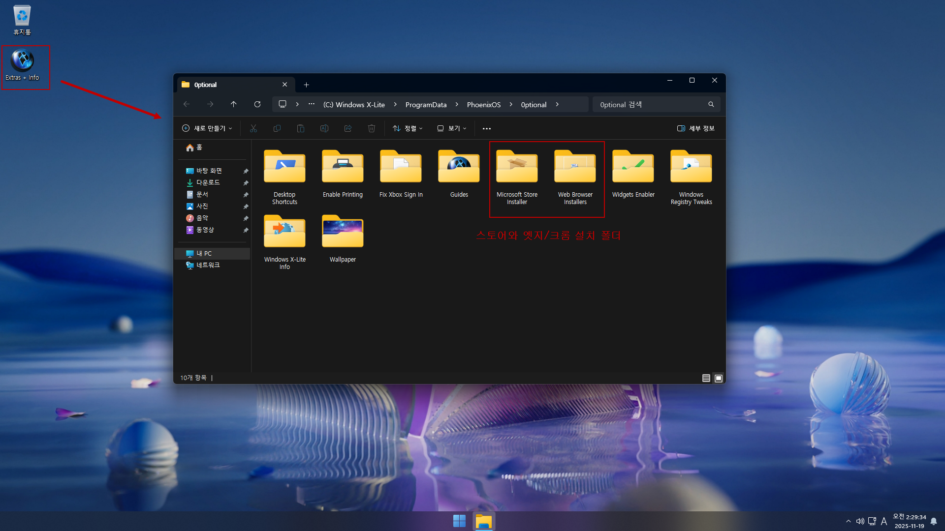945x531 pixels.
Task: Click the Optional search box
Action: pyautogui.click(x=650, y=105)
